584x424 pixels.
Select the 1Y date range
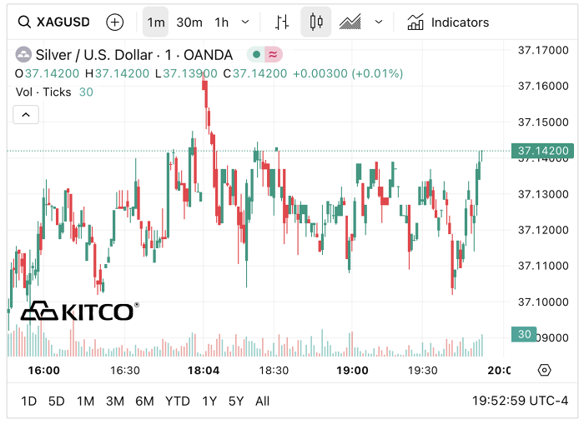(209, 402)
